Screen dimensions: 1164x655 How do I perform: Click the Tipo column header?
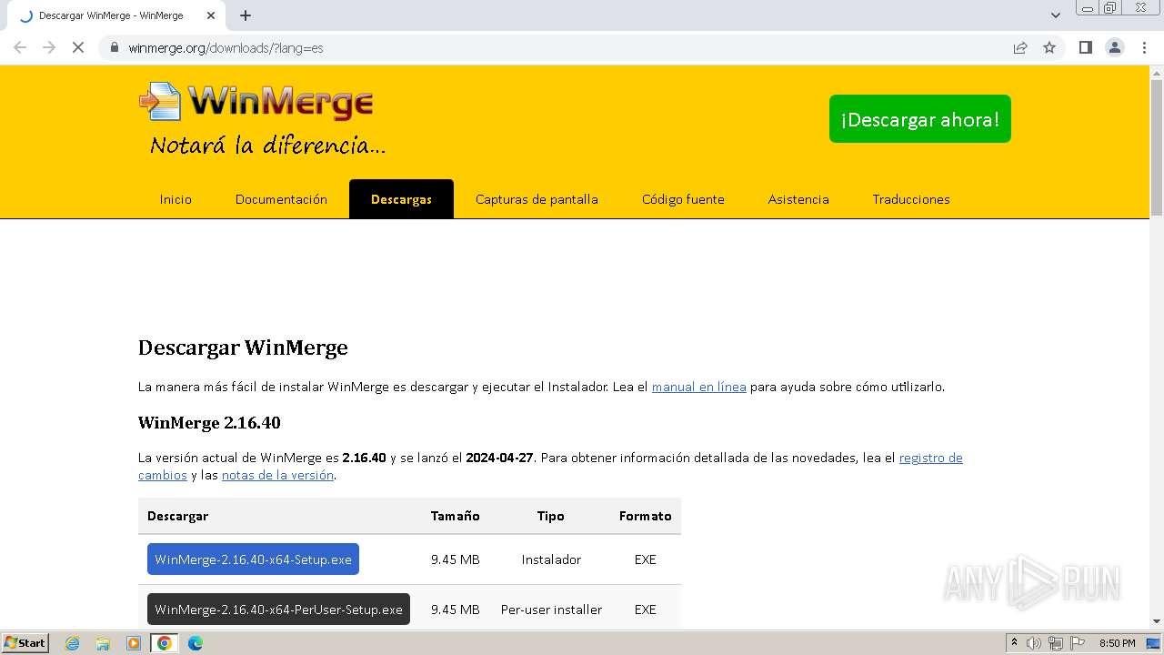click(x=550, y=516)
